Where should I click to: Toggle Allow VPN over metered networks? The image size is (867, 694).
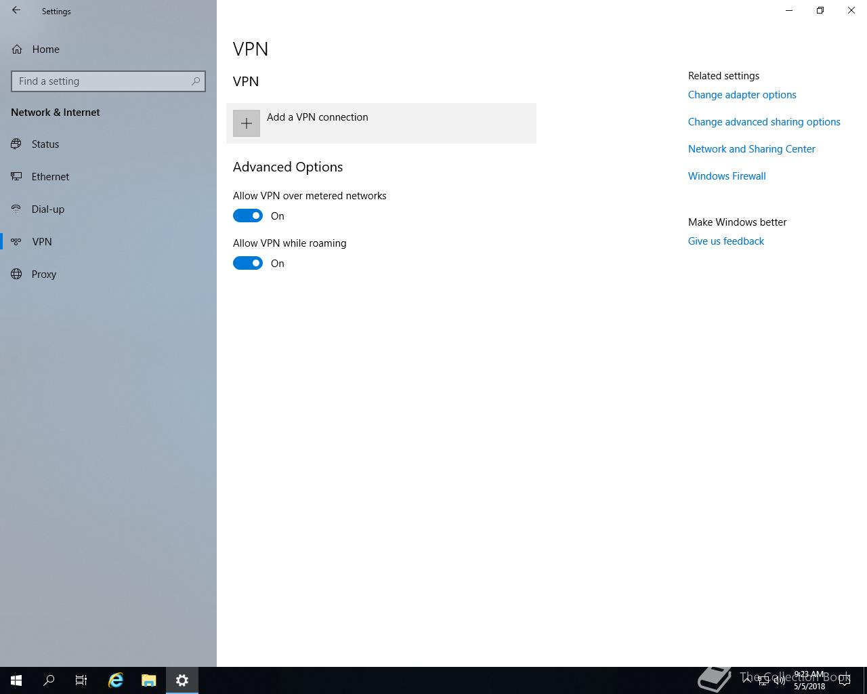tap(248, 216)
